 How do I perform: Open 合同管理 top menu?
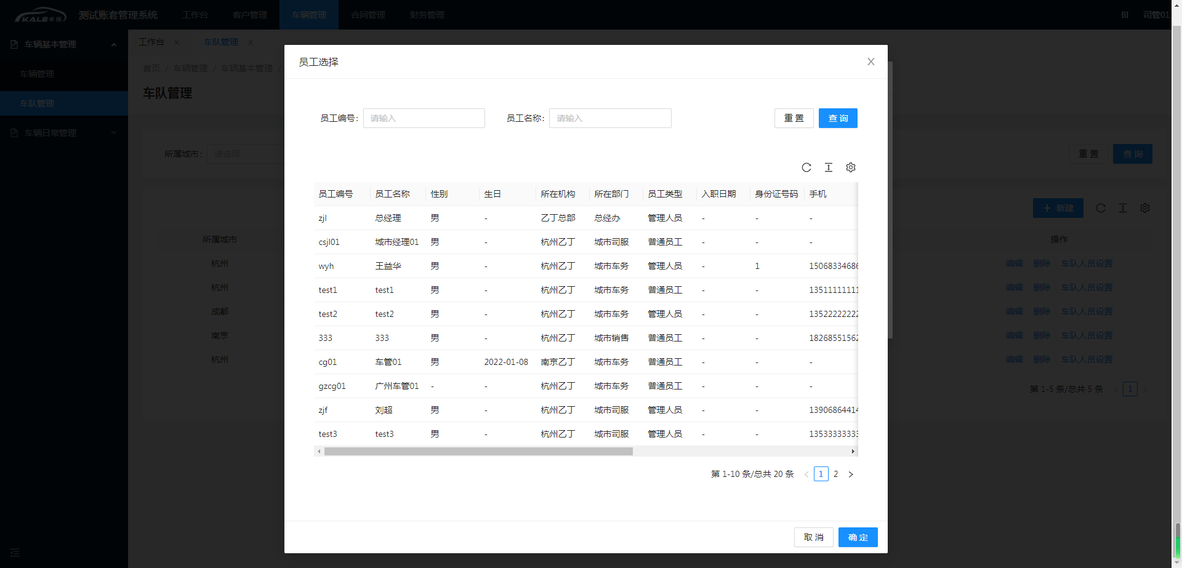click(368, 15)
